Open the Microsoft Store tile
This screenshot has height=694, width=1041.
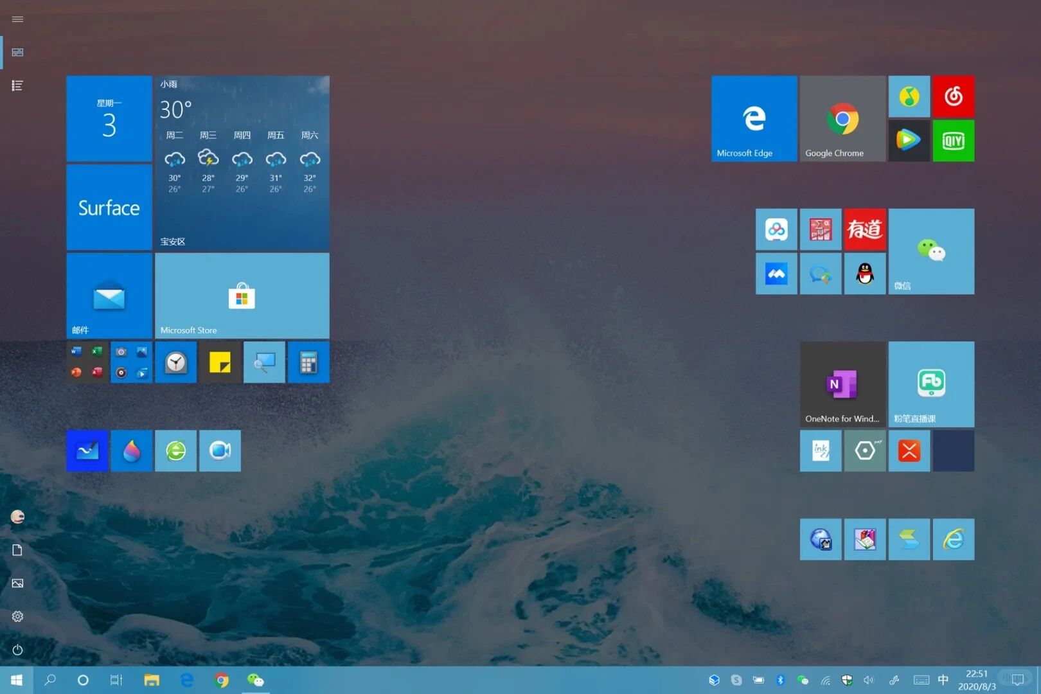coord(242,296)
